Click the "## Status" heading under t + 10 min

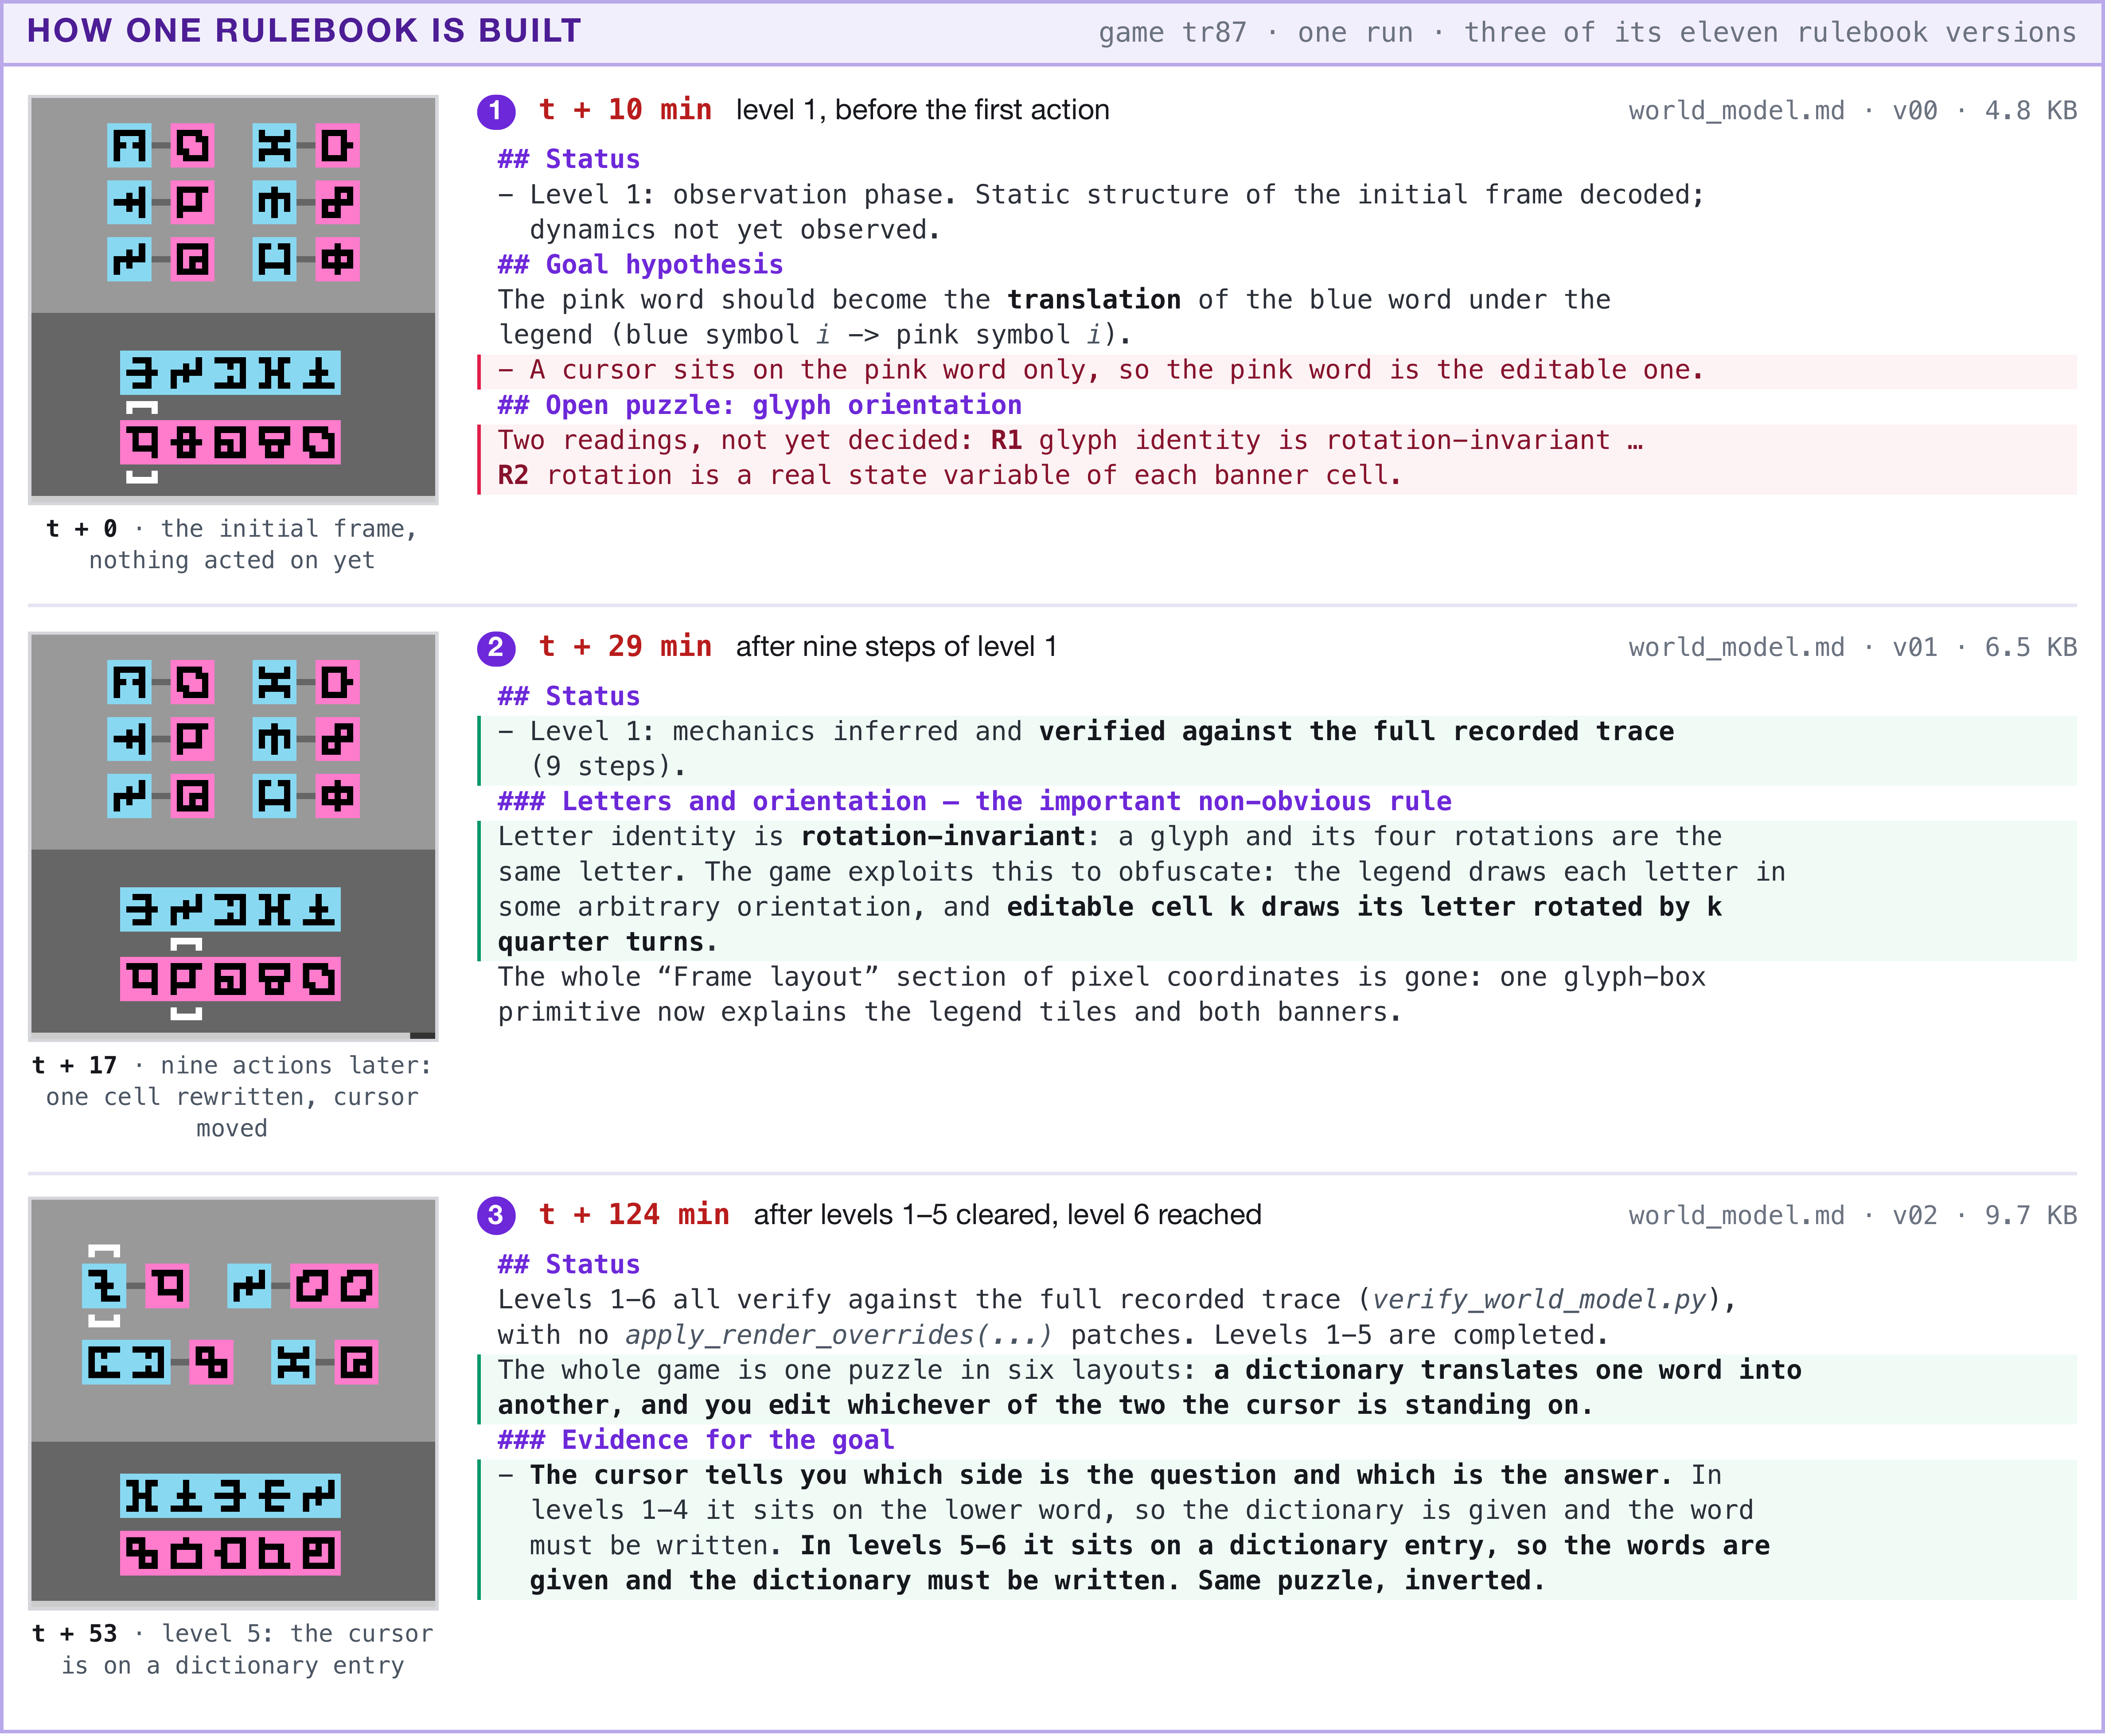pos(569,160)
